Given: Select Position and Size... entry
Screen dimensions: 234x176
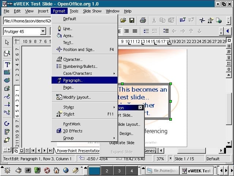Looking at the screenshot, I should [84, 49].
